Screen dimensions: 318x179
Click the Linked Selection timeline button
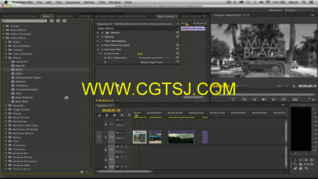(x=114, y=115)
